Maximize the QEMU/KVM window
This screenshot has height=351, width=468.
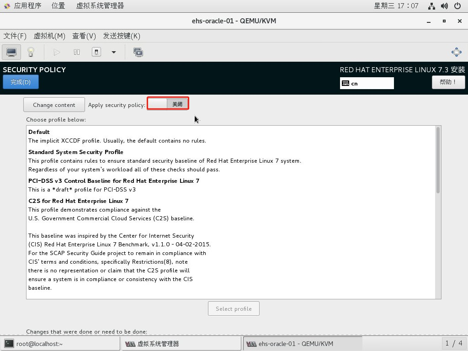coord(444,21)
